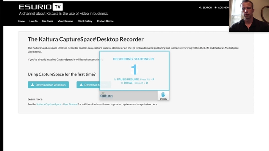Open the Video Resume section

click(x=65, y=21)
